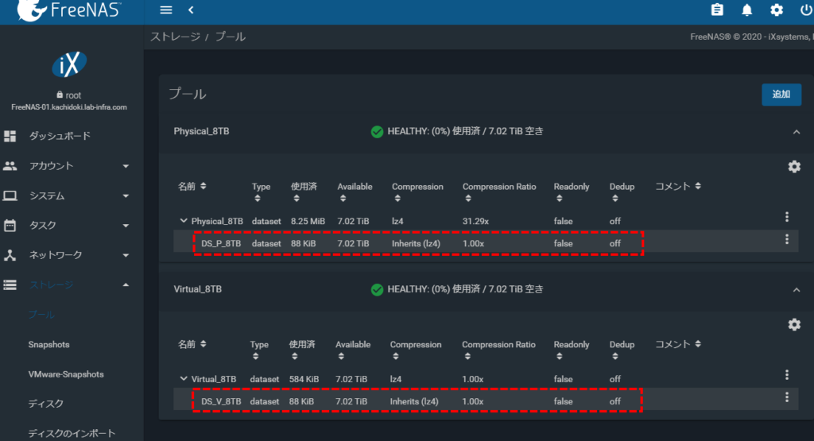
Task: Open the hamburger menu in top bar
Action: pyautogui.click(x=166, y=10)
